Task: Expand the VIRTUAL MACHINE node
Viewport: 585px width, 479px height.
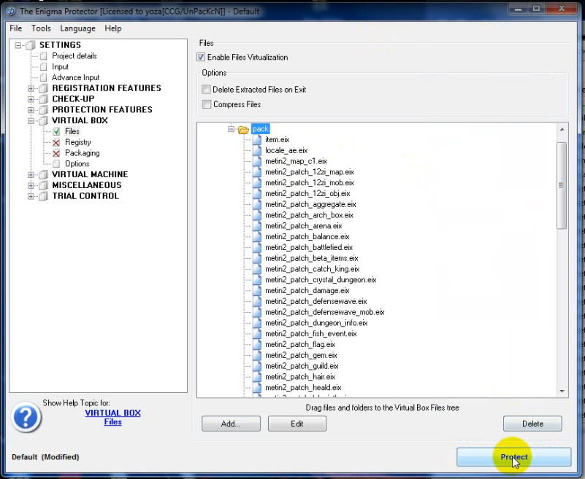Action: [x=31, y=175]
